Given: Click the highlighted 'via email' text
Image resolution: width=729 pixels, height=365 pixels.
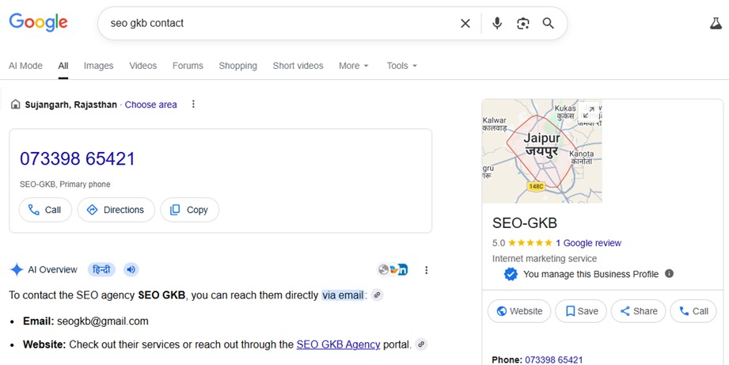Looking at the screenshot, I should click(x=343, y=295).
